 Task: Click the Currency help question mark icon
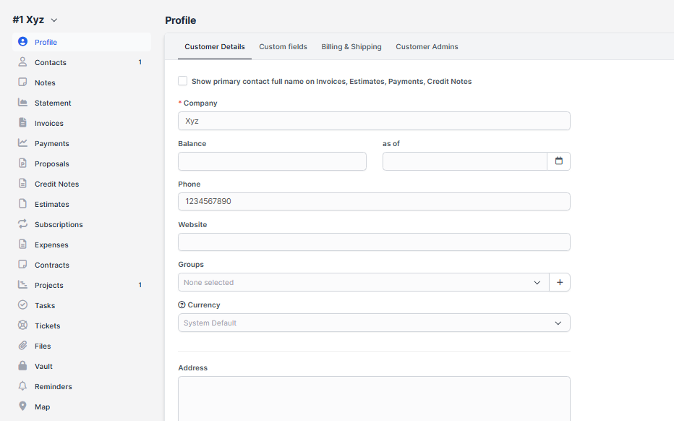[182, 305]
